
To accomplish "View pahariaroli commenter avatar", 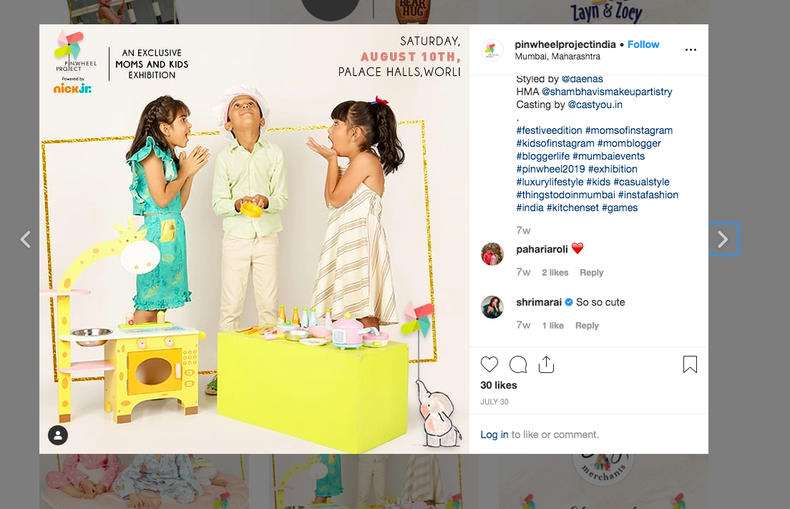I will click(492, 254).
